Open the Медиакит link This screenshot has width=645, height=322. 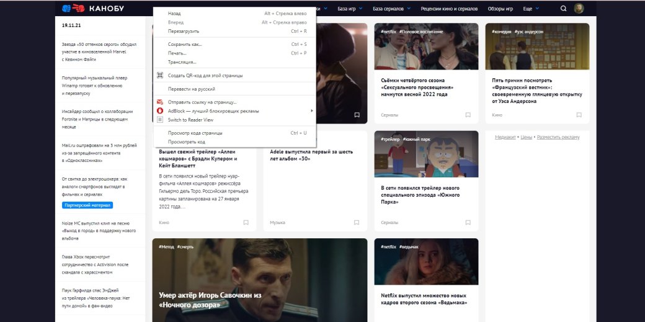pyautogui.click(x=505, y=137)
